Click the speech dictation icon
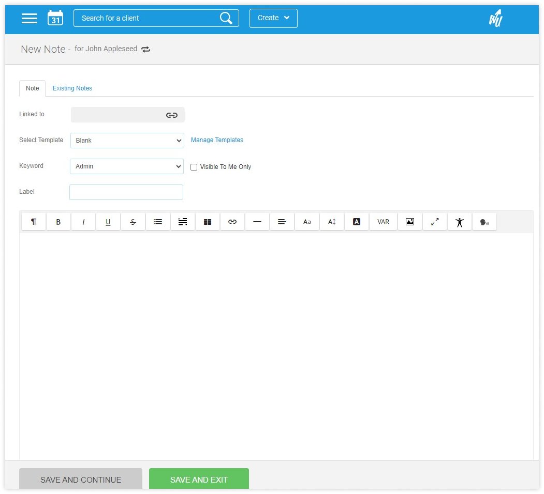The width and height of the screenshot is (544, 494). pyautogui.click(x=484, y=222)
